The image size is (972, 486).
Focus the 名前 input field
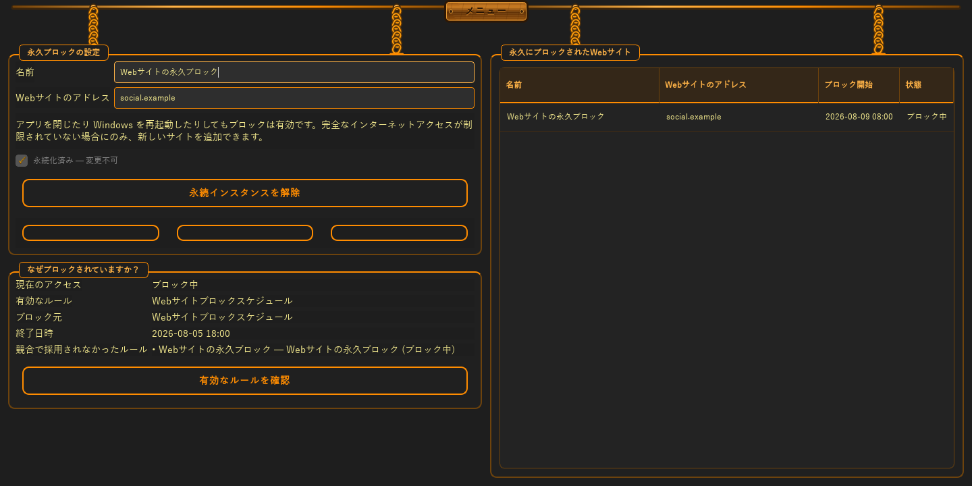coord(294,72)
